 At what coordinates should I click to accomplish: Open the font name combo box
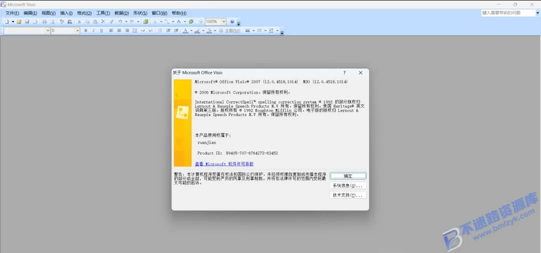[27, 30]
